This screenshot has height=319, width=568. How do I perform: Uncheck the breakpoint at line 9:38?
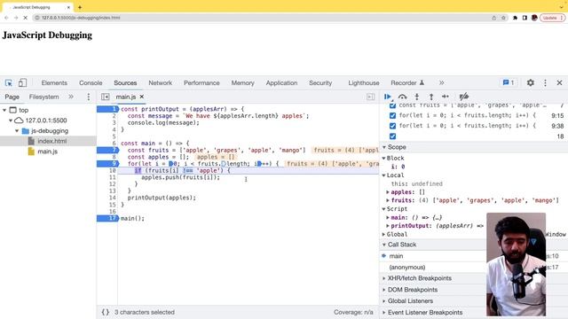392,126
